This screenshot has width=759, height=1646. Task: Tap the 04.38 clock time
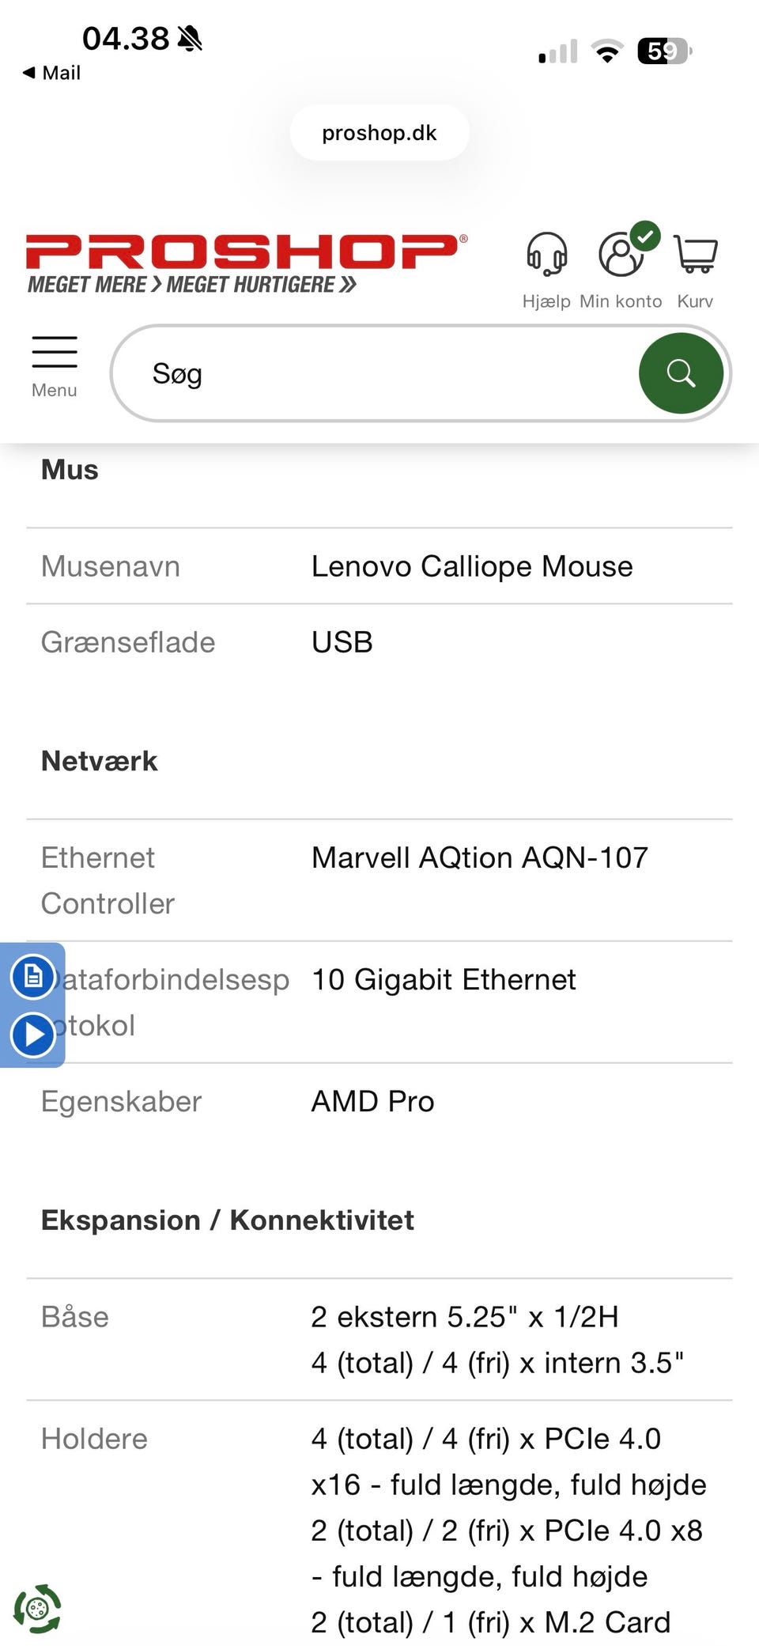(126, 38)
